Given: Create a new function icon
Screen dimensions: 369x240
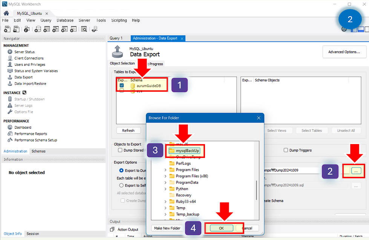Looking at the screenshot, I should click(x=73, y=29).
